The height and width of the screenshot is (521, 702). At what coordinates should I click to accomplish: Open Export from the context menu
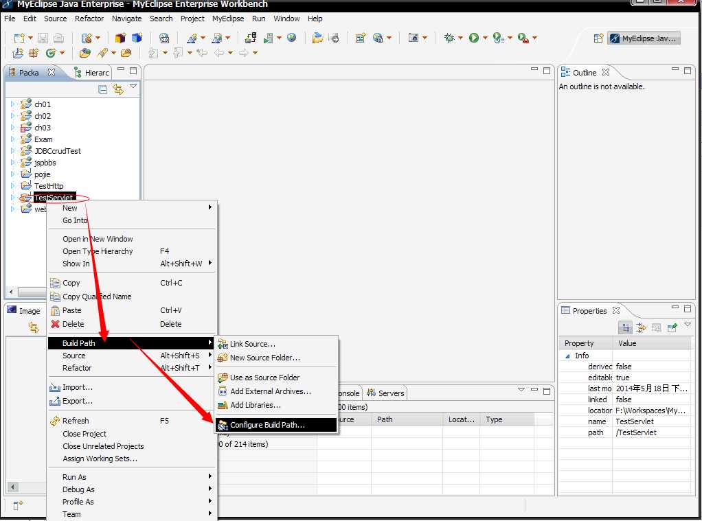[132, 401]
